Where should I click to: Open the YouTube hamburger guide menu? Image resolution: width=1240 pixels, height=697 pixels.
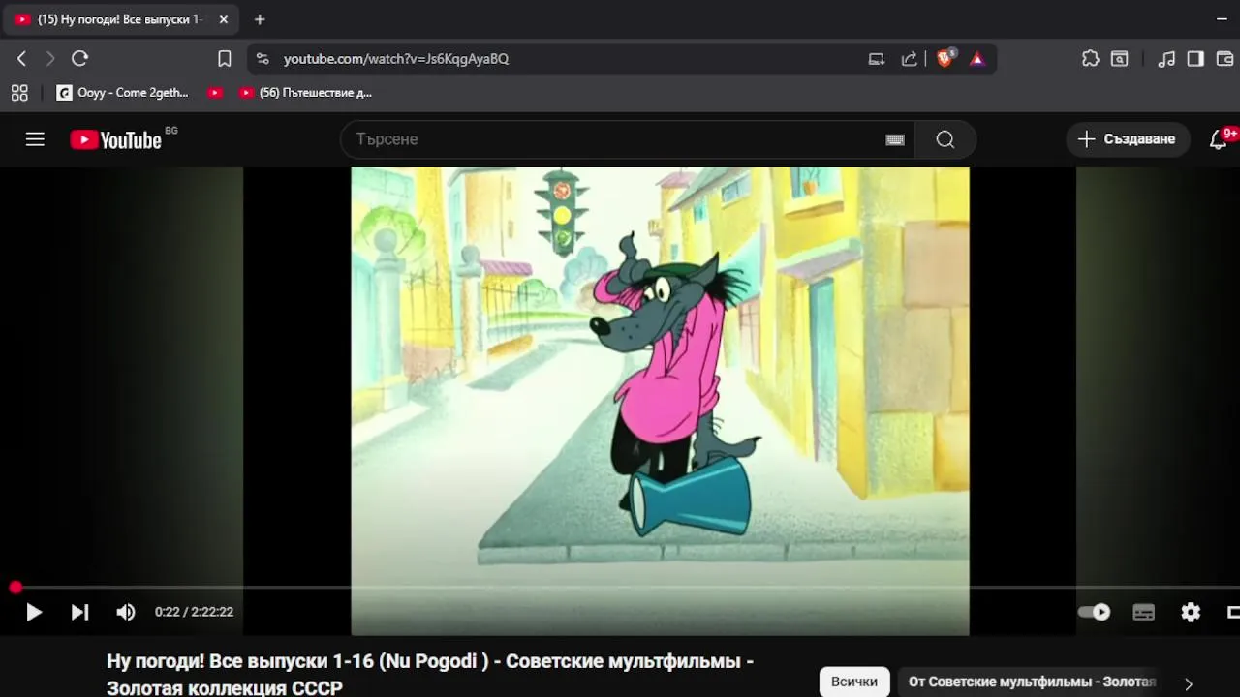35,139
